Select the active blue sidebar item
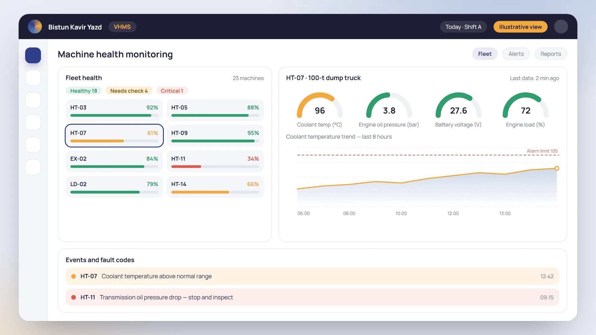 (33, 55)
